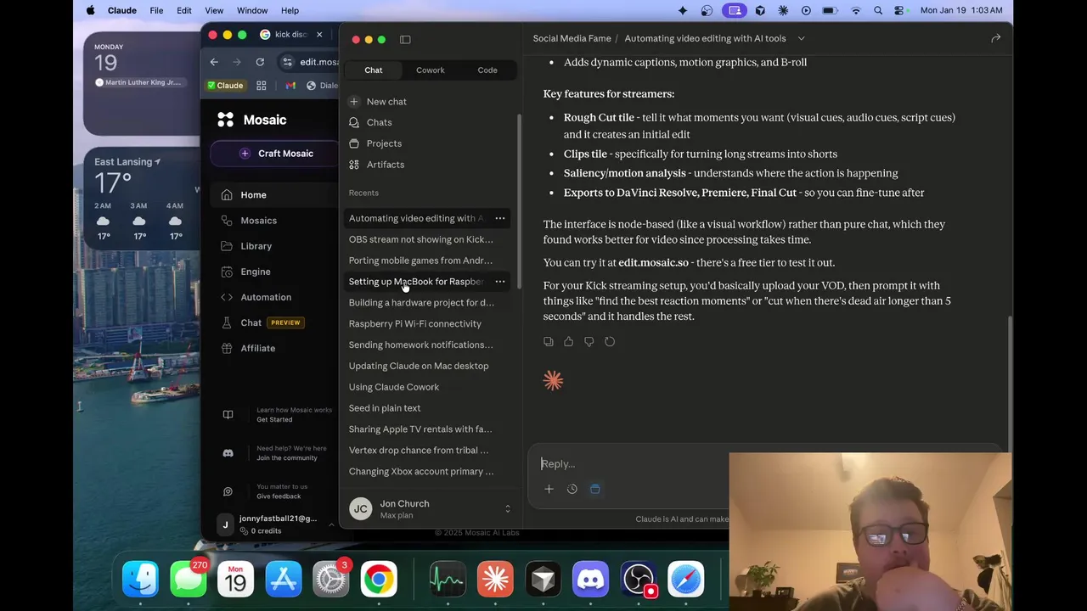
Task: Open Messages from the Dock
Action: [x=189, y=580]
